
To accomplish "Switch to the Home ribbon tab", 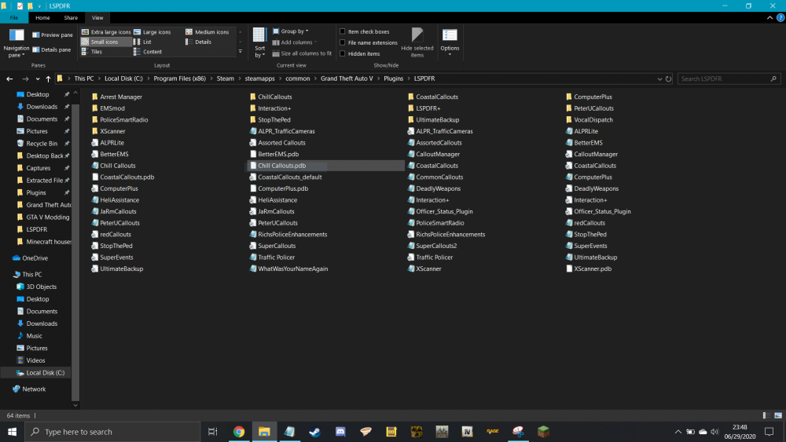I will (x=42, y=17).
